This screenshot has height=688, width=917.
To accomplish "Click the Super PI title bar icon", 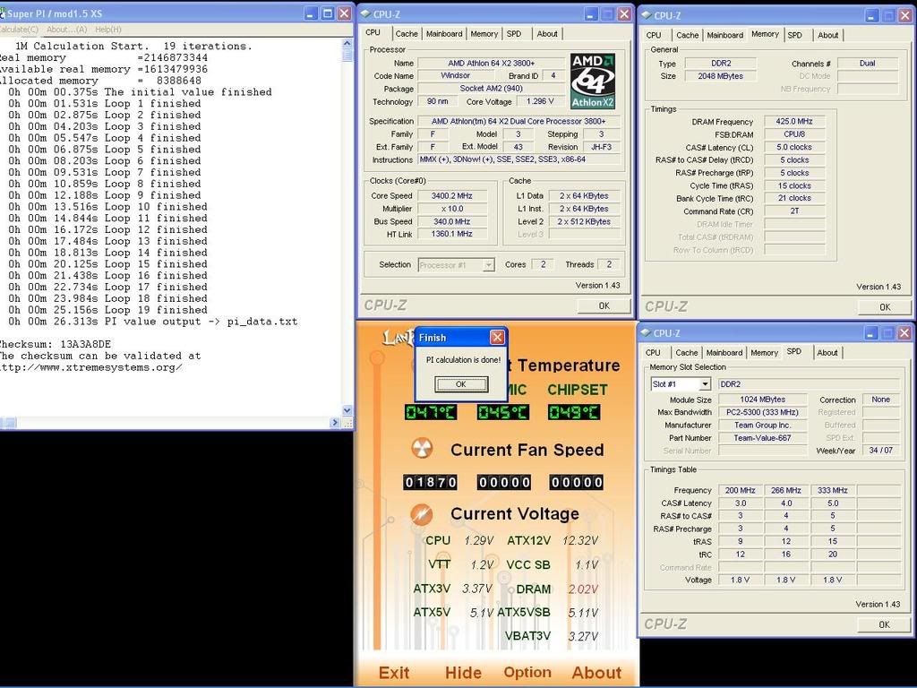I will (x=3, y=13).
